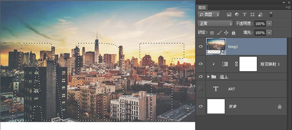This screenshot has height=130, width=292.
Task: Select the timg1 layer thumbnail
Action: pos(216,46)
